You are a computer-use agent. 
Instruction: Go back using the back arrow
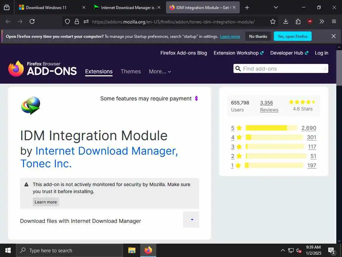8,21
